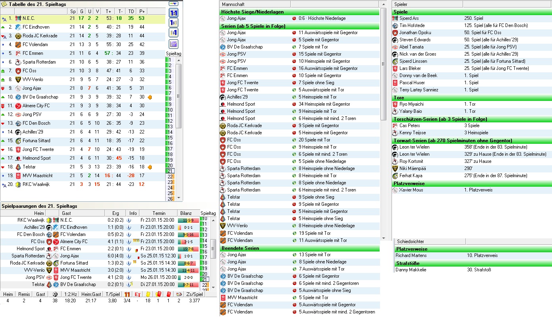Open the info icon for Jong PSV vs Jong FC Twente
552x317 pixels.
(x=129, y=277)
